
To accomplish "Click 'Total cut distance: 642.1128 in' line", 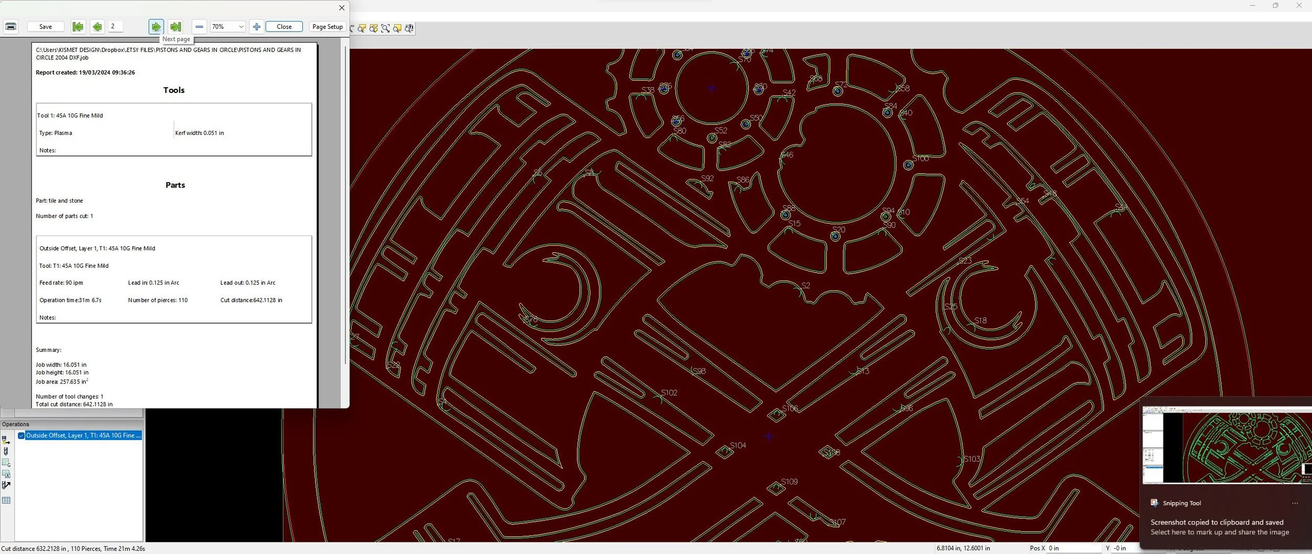I will [x=74, y=404].
